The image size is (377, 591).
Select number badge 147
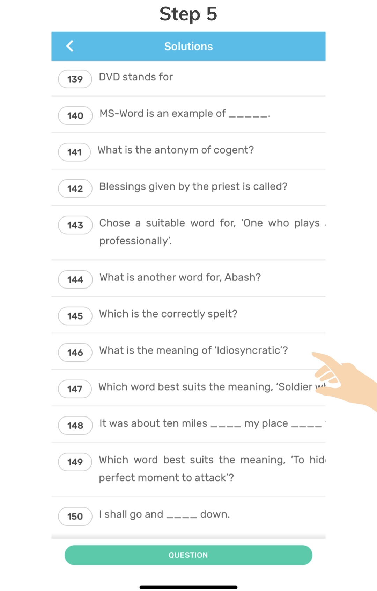(75, 389)
